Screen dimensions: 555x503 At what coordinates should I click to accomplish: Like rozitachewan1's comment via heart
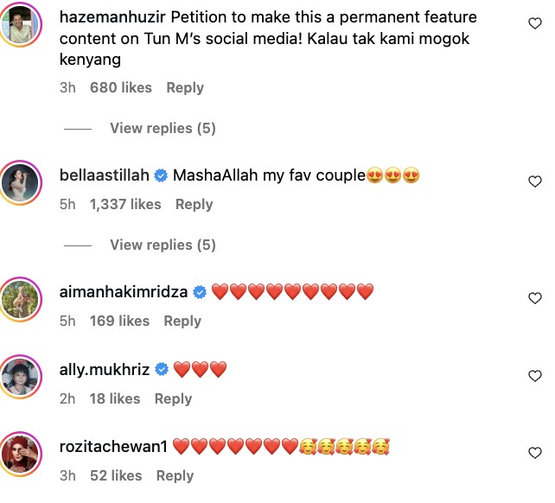tap(534, 453)
